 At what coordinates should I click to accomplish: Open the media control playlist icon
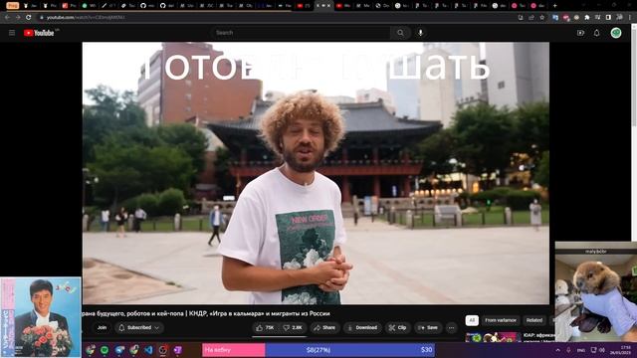click(x=597, y=18)
